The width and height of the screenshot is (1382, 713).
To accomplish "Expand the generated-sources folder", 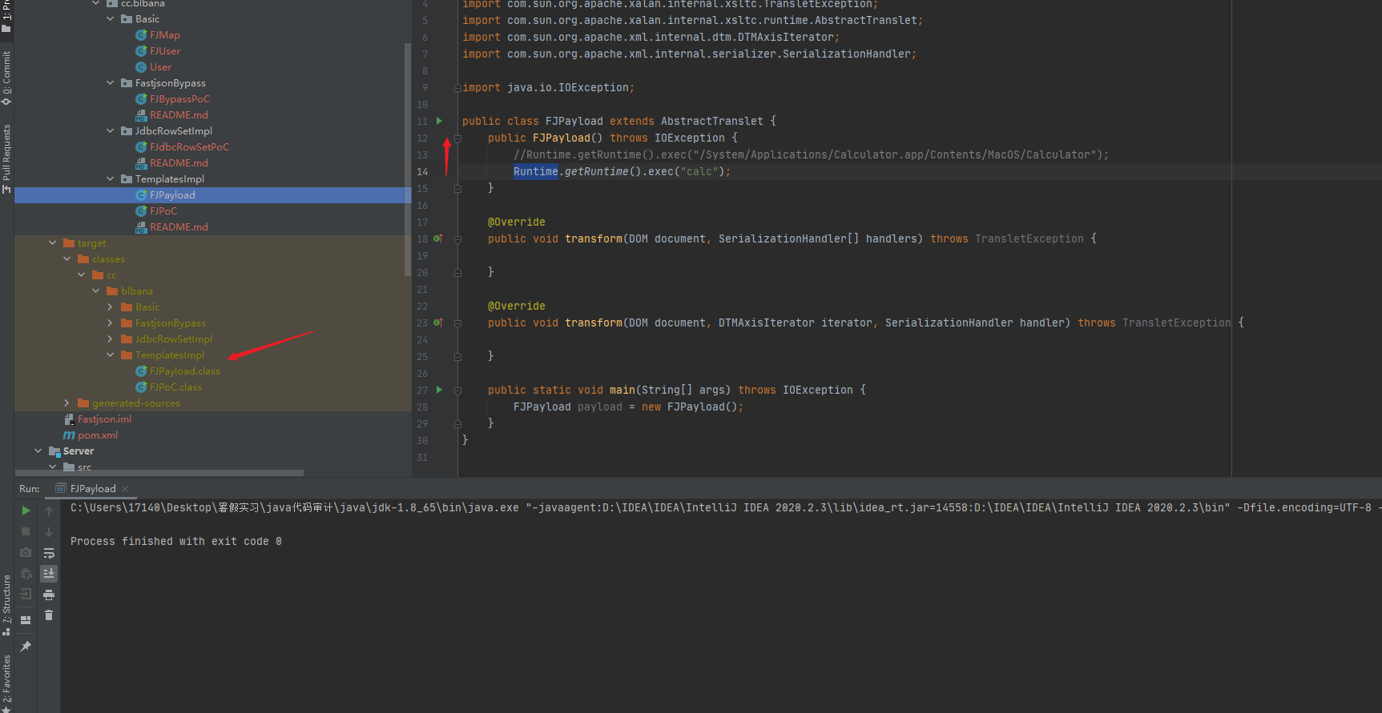I will click(67, 403).
